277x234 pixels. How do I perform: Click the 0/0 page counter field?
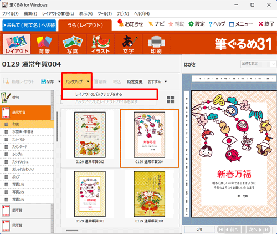coord(199,230)
